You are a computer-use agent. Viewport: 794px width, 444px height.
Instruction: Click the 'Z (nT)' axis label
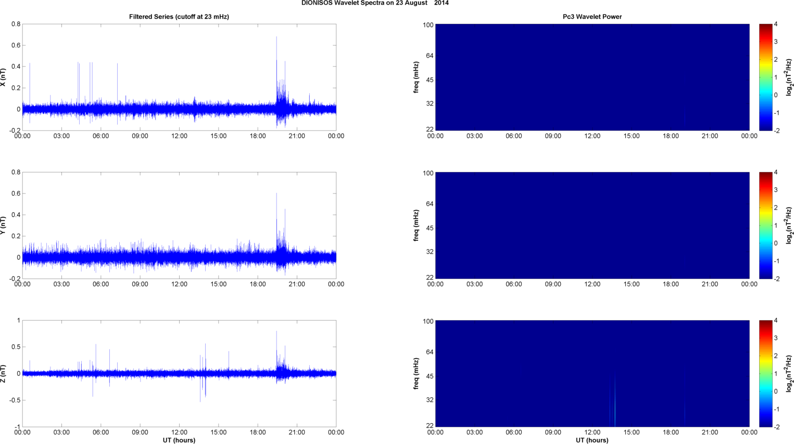pos(3,374)
